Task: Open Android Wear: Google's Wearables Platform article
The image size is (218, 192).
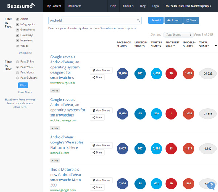Action: pos(67,142)
